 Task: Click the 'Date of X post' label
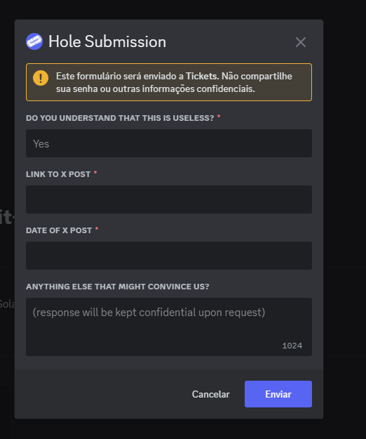coord(59,230)
